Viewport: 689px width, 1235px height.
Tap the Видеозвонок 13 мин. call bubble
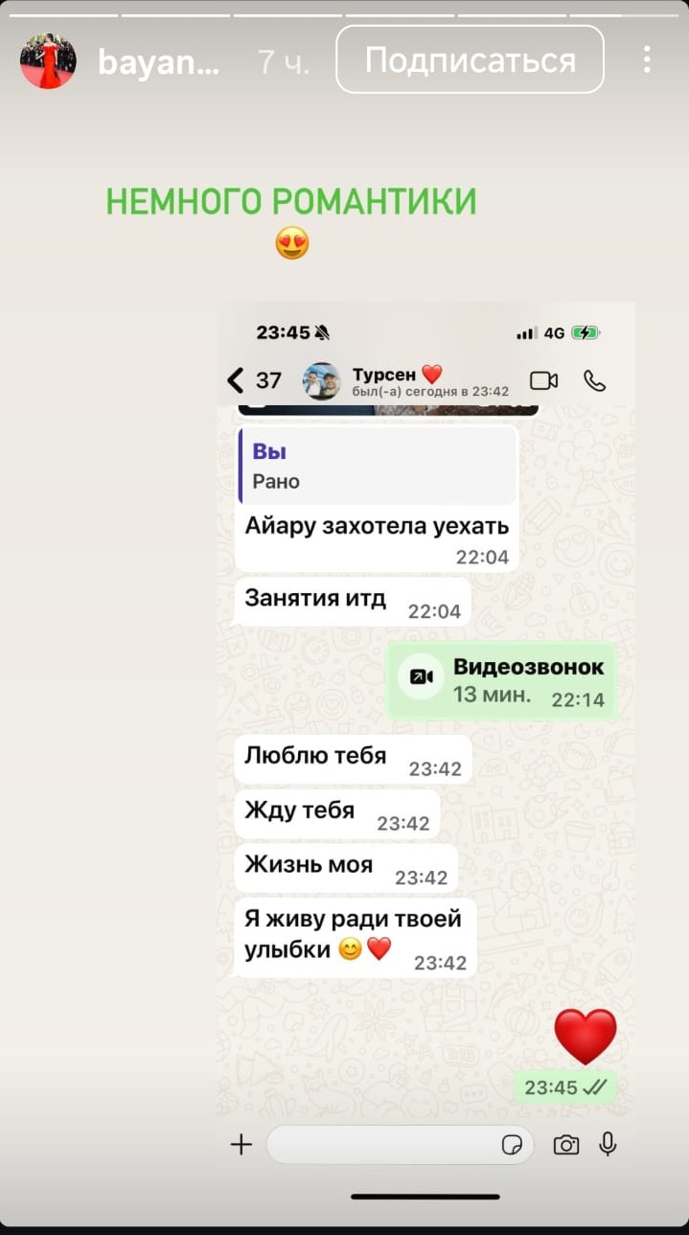coord(501,681)
